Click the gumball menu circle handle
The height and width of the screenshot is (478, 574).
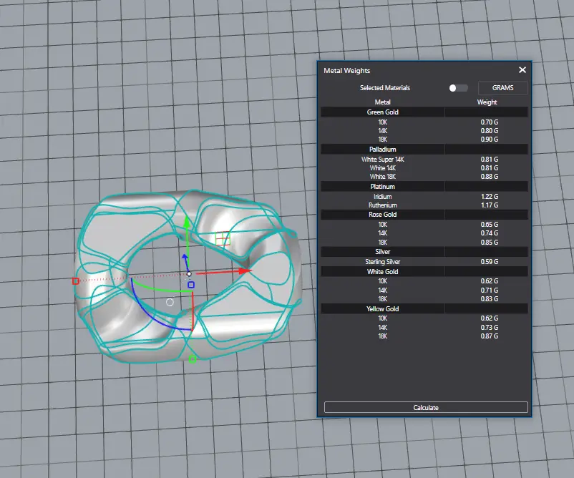tap(170, 302)
